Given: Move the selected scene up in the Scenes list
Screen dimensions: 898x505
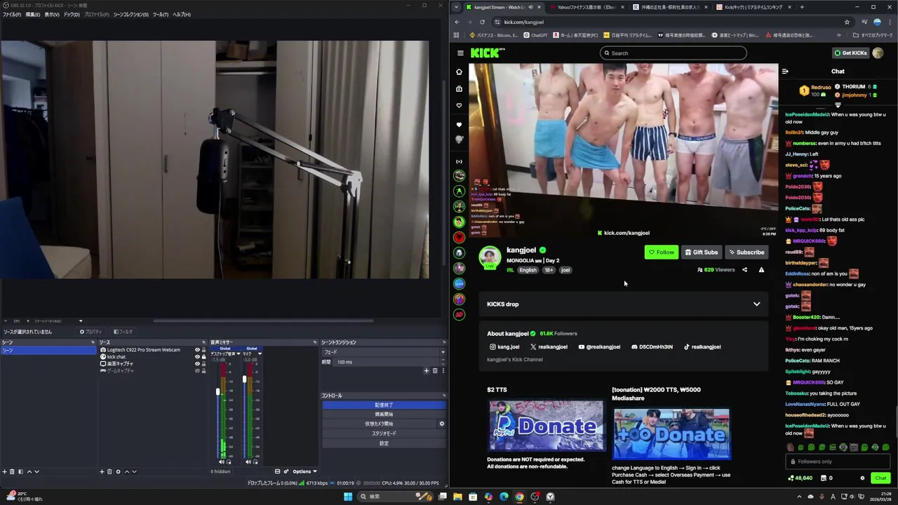Looking at the screenshot, I should pos(29,471).
